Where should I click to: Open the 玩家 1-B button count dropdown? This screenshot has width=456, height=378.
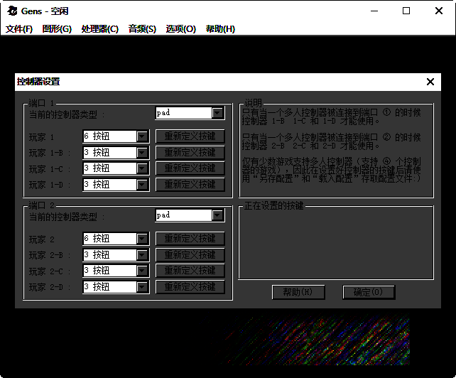pyautogui.click(x=142, y=152)
